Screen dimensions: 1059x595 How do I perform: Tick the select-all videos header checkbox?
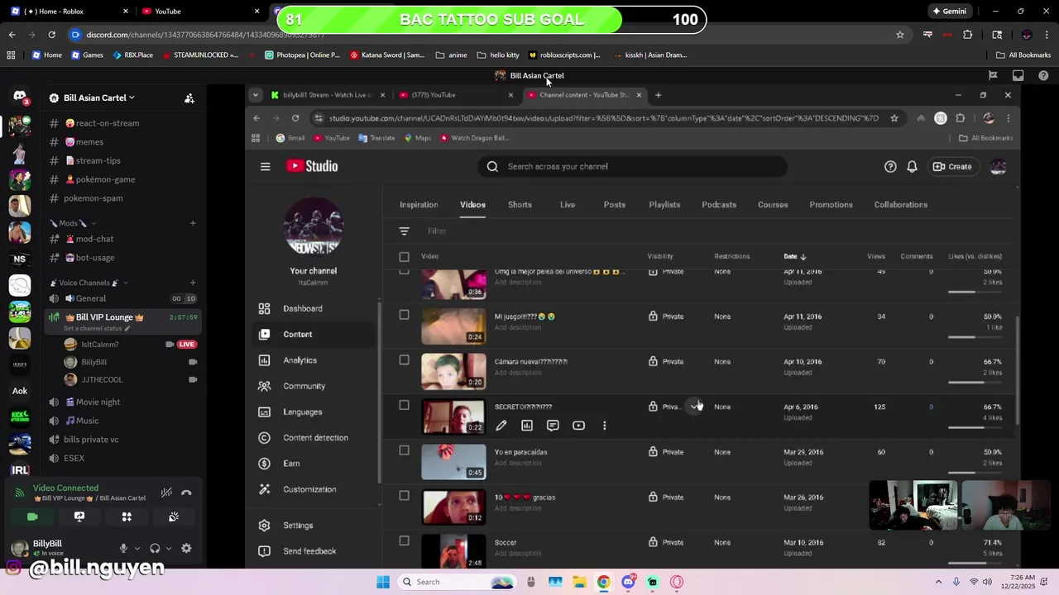pyautogui.click(x=404, y=256)
